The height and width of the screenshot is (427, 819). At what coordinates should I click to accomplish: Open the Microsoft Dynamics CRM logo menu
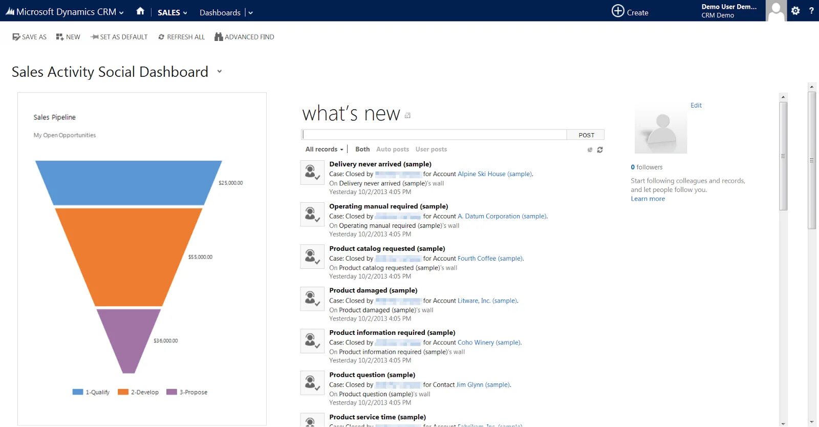(64, 11)
